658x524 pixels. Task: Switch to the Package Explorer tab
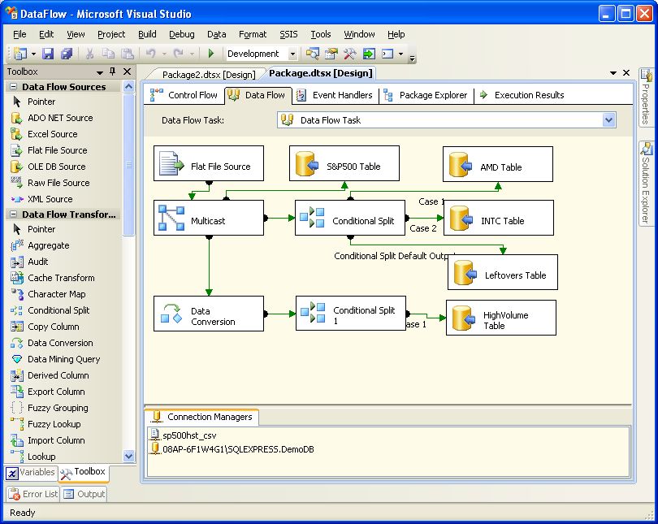pyautogui.click(x=425, y=95)
